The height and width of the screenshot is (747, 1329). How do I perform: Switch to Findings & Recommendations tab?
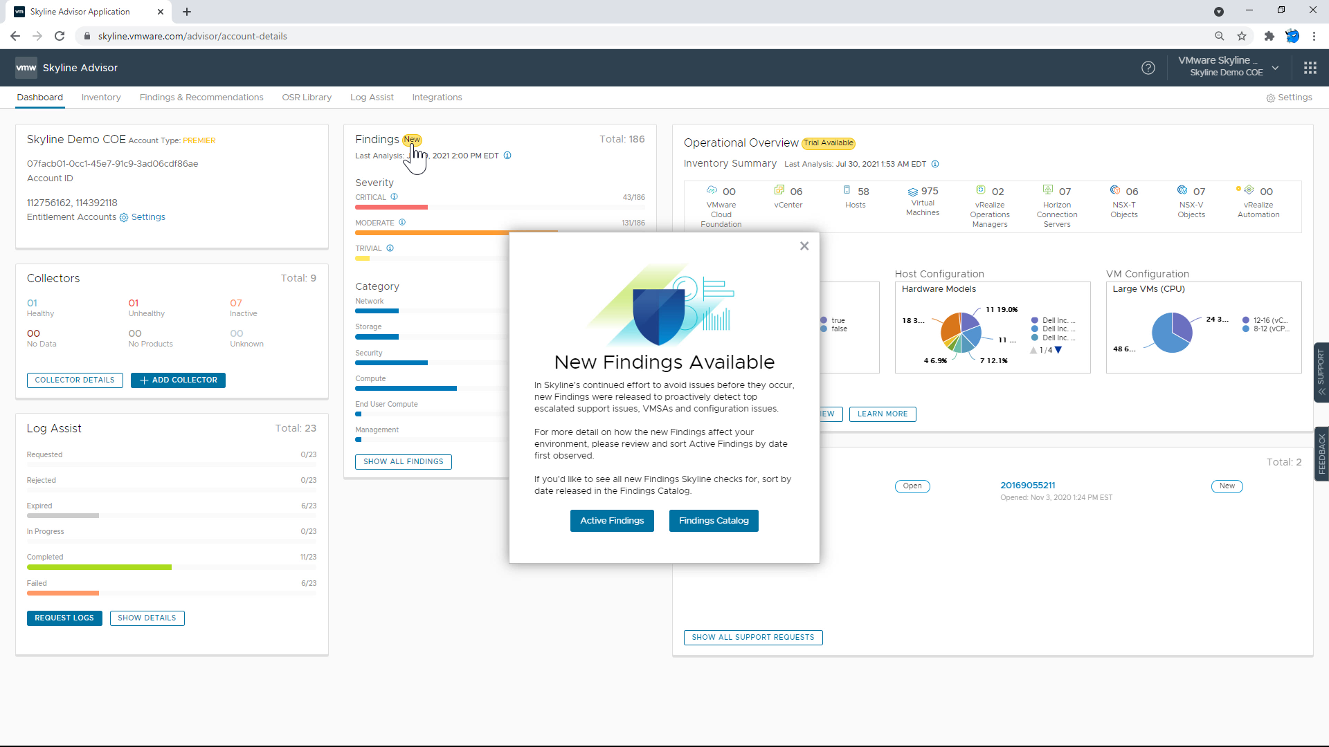tap(201, 98)
